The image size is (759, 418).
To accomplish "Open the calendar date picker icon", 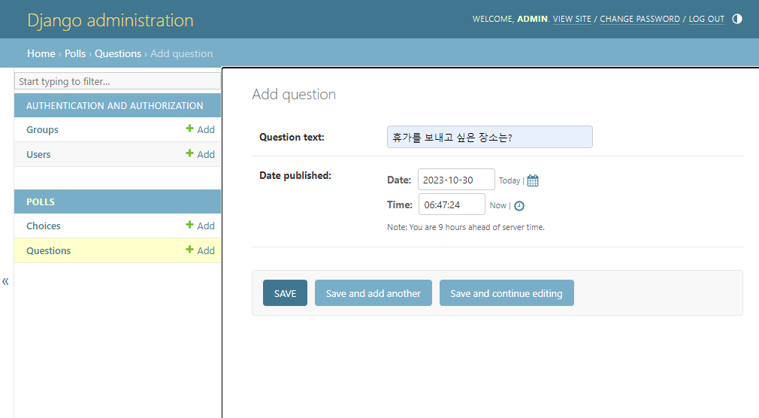I will (533, 180).
